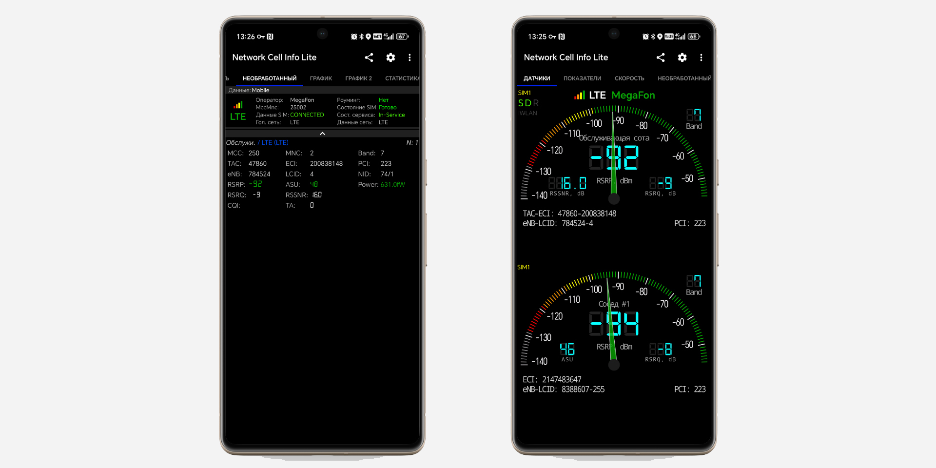Tap the S mode letter under SIM1
The image size is (936, 468).
point(521,103)
